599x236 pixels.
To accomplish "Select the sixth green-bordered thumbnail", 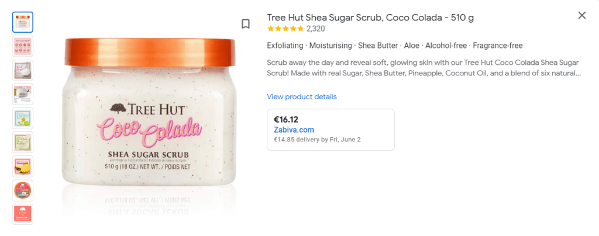I will point(23,142).
